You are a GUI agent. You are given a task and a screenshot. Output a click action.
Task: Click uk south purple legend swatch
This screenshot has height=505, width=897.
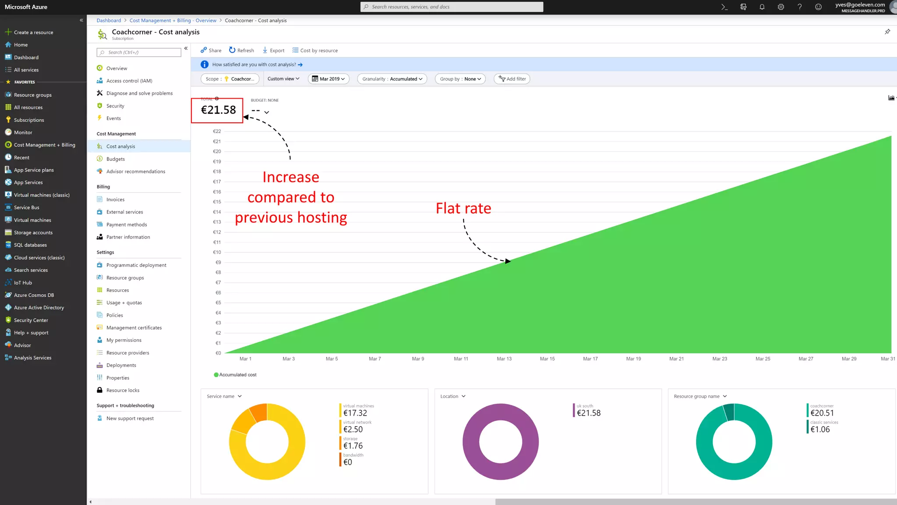pyautogui.click(x=574, y=410)
